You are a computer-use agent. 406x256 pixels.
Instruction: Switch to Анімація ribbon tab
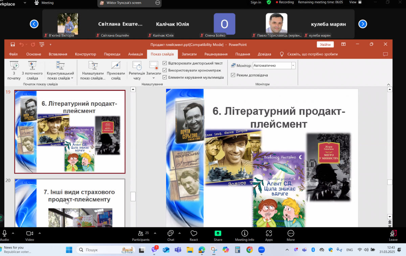pos(135,54)
